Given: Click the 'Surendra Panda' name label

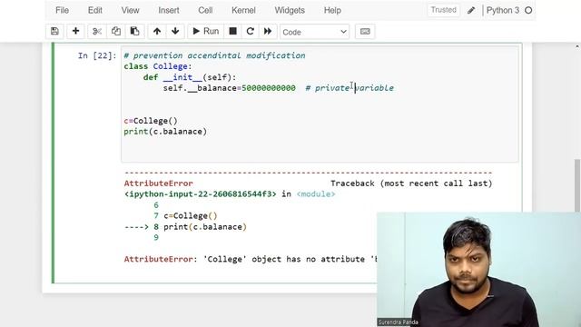Looking at the screenshot, I should tap(398, 322).
